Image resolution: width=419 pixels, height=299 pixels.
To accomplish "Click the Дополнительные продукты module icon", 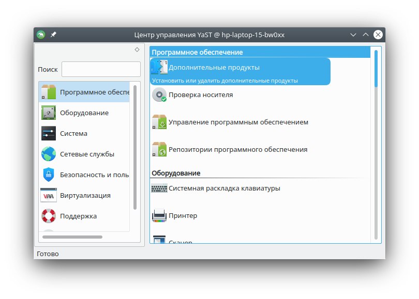I will [x=159, y=67].
